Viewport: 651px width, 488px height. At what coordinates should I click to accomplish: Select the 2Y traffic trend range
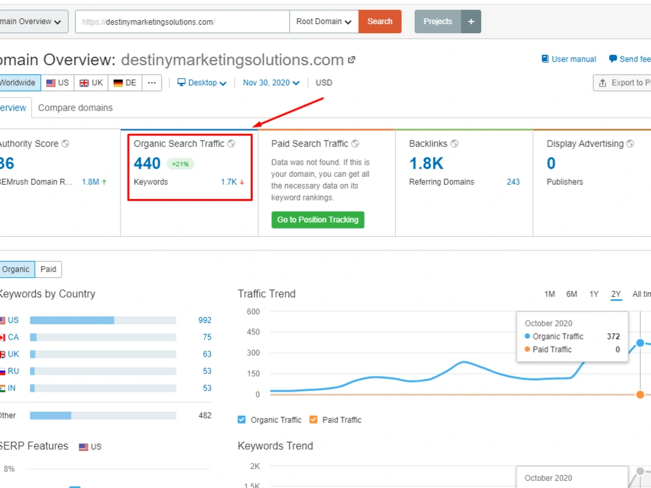(x=616, y=294)
